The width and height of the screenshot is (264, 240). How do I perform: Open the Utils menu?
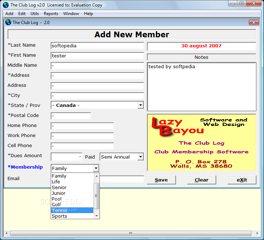34,14
